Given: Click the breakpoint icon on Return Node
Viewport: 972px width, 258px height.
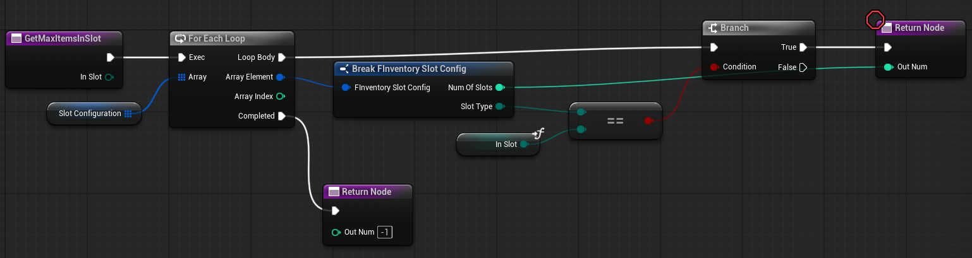Looking at the screenshot, I should pyautogui.click(x=874, y=20).
